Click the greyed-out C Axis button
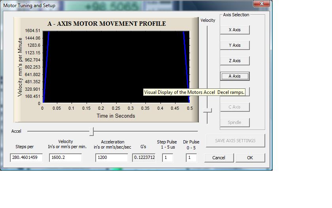Image resolution: width=332 pixels, height=208 pixels. tap(234, 107)
